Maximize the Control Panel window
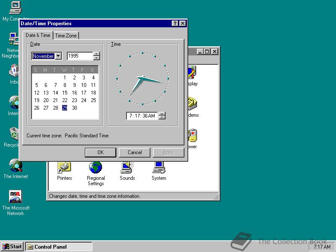Viewport: 336px width, 252px height. (207, 51)
